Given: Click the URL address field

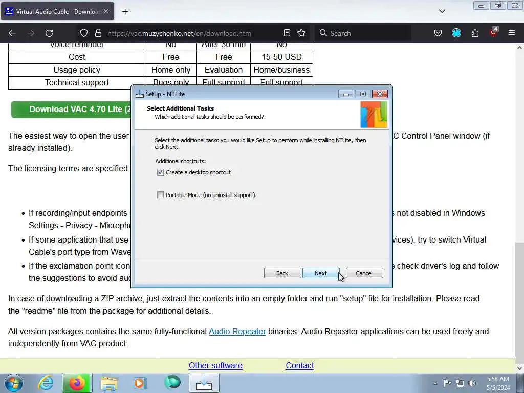Looking at the screenshot, I should point(179,33).
